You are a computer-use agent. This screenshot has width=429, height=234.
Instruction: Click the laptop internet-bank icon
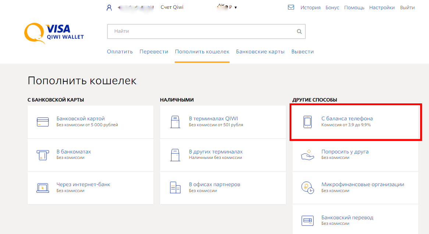43,188
